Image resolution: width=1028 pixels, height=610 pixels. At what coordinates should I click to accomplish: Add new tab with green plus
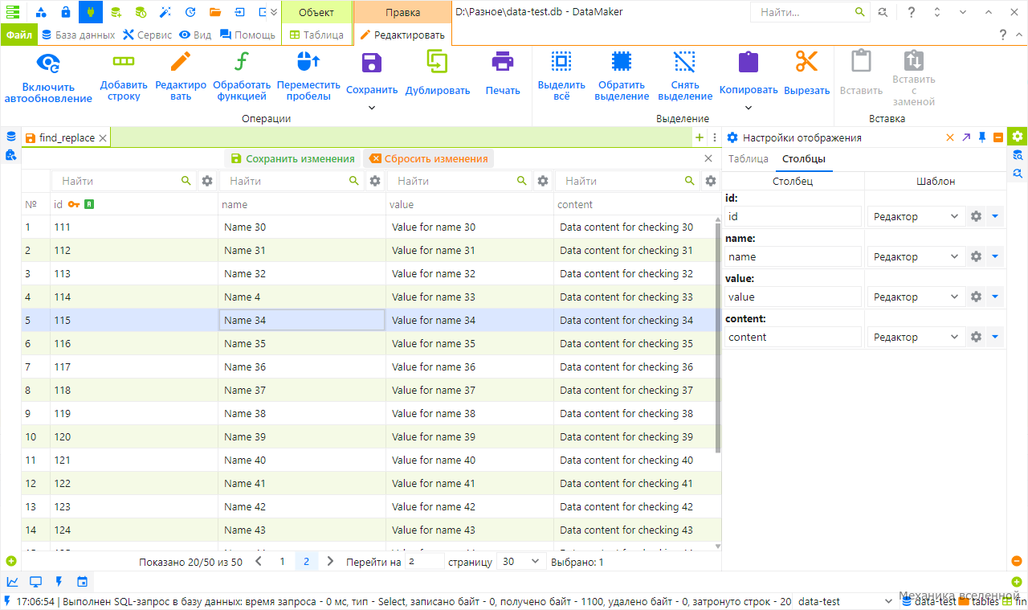700,137
